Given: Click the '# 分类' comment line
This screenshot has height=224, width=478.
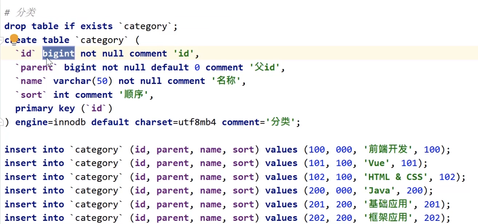Looking at the screenshot, I should (20, 13).
